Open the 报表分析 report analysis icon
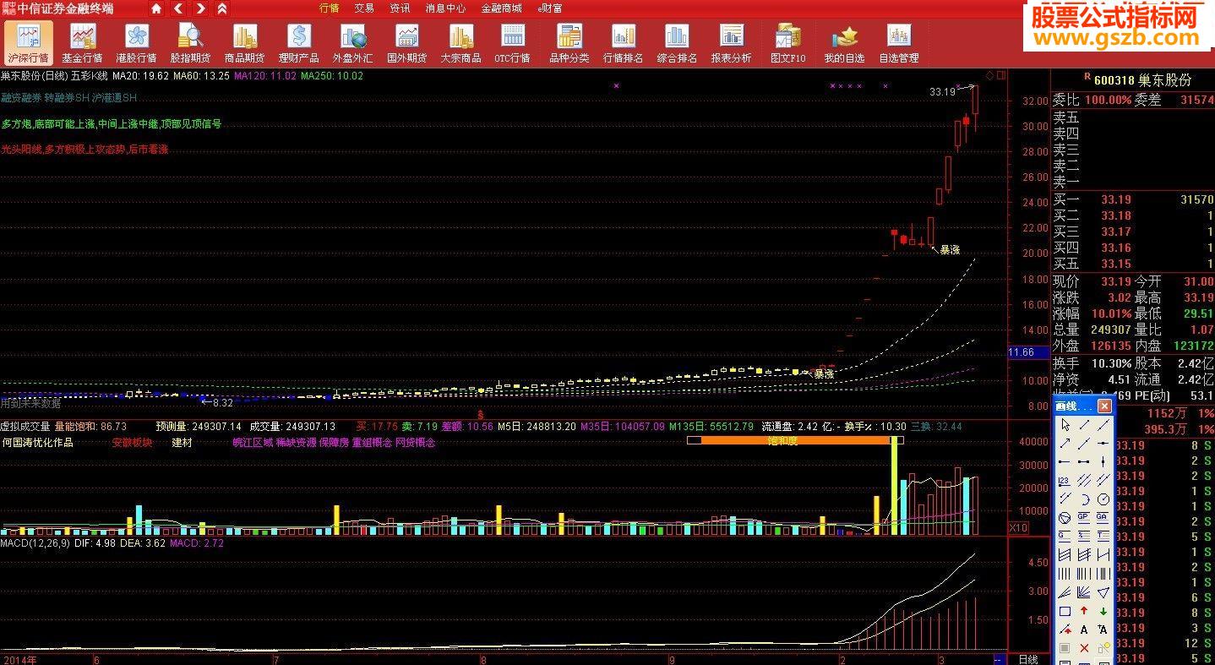This screenshot has height=665, width=1215. (731, 42)
